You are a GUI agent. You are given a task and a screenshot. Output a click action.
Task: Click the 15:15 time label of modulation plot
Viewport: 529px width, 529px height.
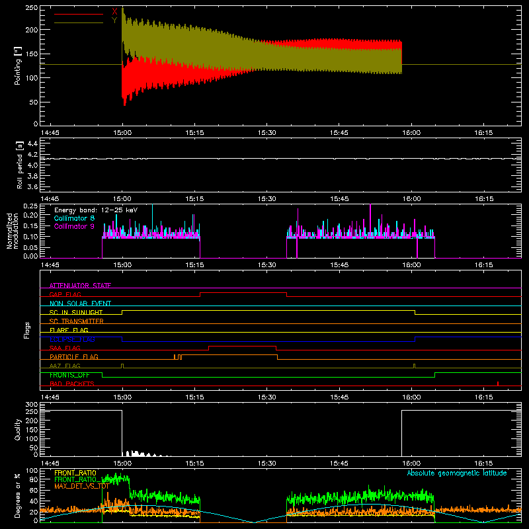(194, 265)
